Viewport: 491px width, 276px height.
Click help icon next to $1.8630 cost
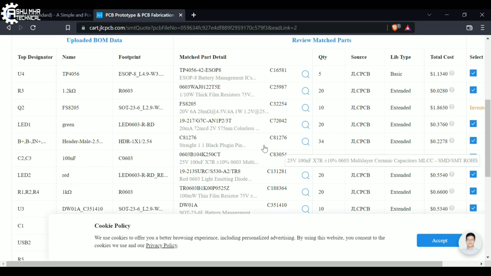(452, 107)
